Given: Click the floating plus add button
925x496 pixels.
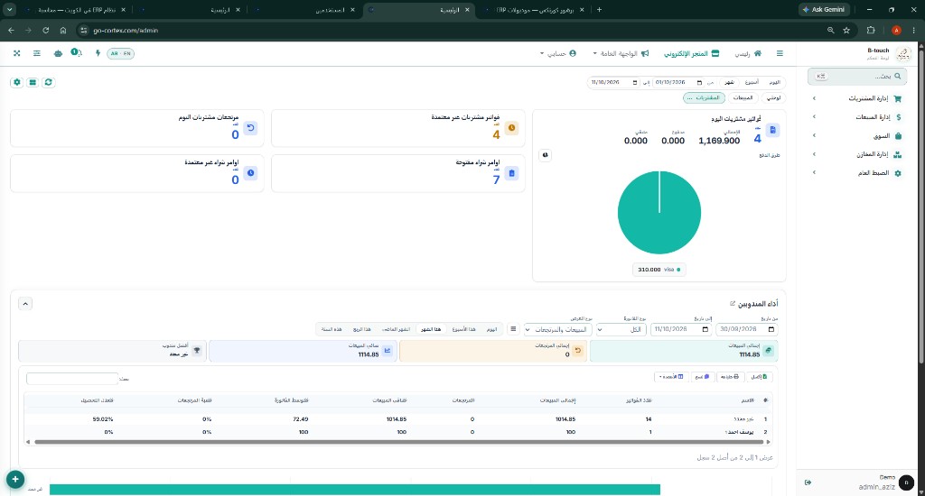Looking at the screenshot, I should coord(15,480).
